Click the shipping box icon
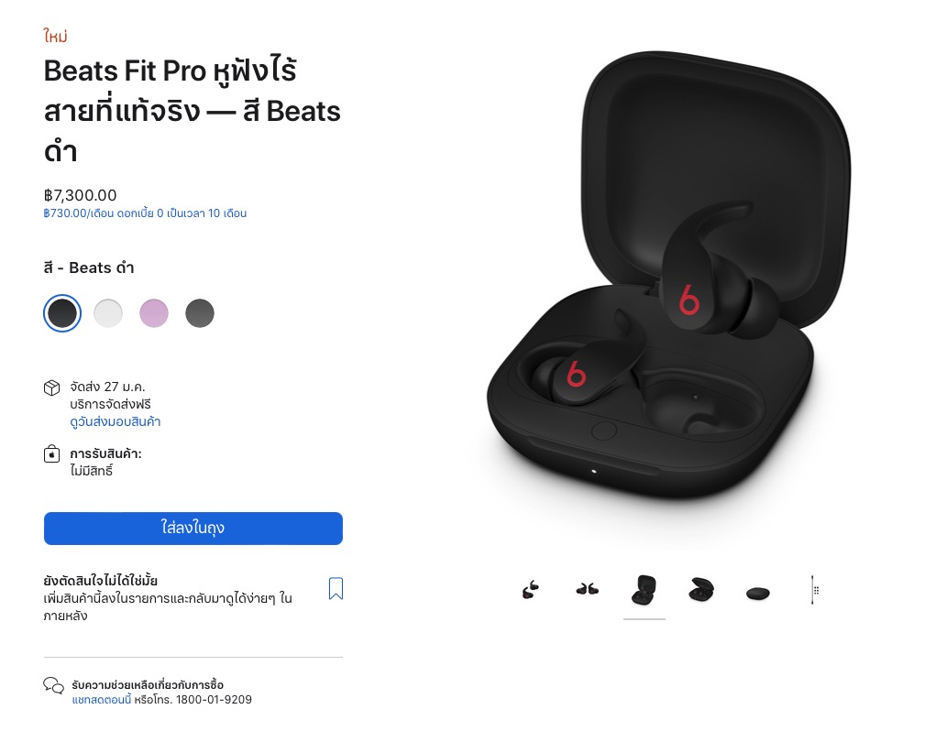The width and height of the screenshot is (925, 731). pyautogui.click(x=52, y=387)
